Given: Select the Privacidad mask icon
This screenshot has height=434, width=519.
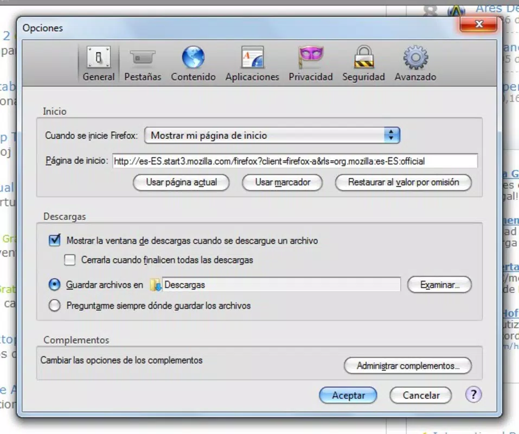Looking at the screenshot, I should coord(311,57).
